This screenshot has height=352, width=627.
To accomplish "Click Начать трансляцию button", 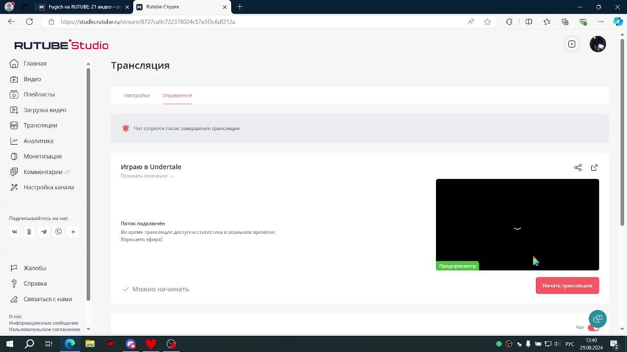I will click(567, 286).
